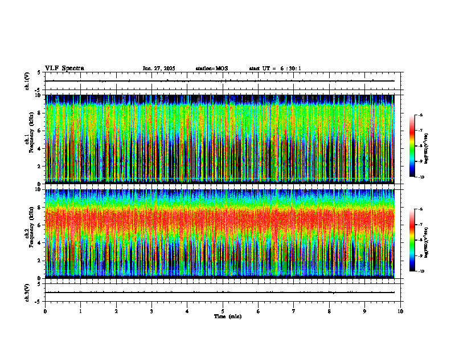Click the '4' kHz tick on ch.1 frequency axis
This screenshot has height=349, width=451.
39,149
